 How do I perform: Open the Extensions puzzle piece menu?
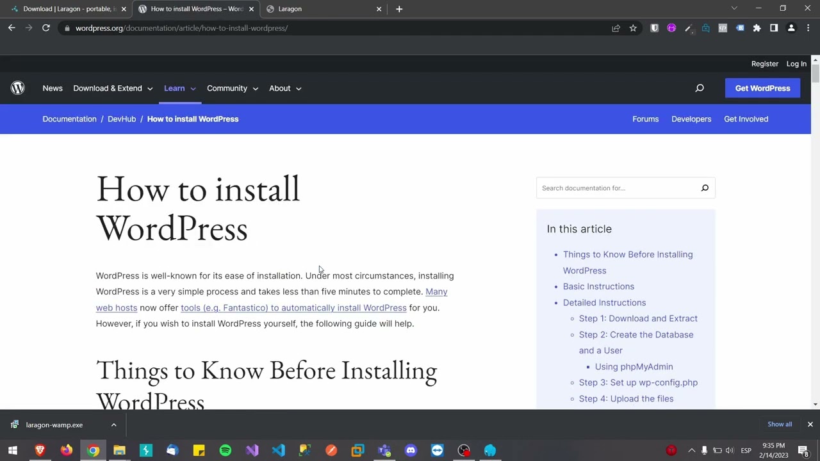pos(757,28)
